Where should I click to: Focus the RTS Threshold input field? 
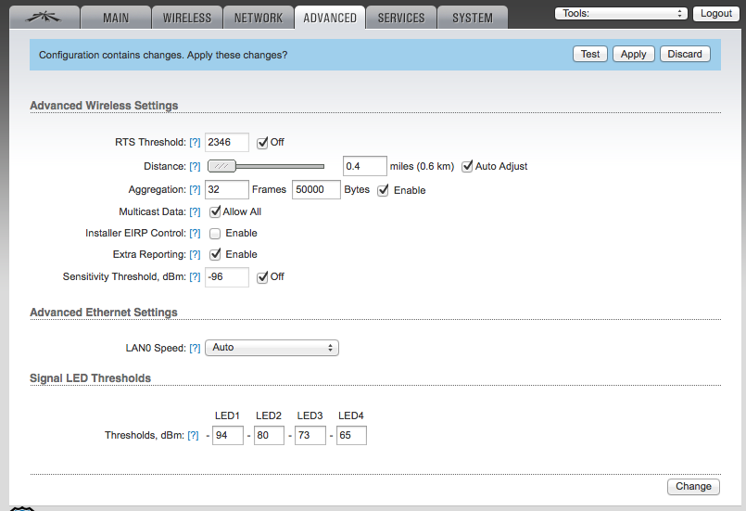(x=227, y=143)
